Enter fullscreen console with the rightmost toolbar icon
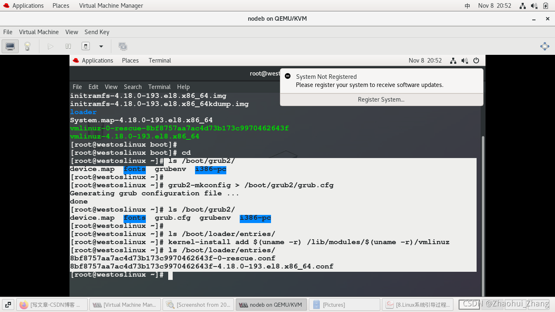555x312 pixels. pos(544,46)
